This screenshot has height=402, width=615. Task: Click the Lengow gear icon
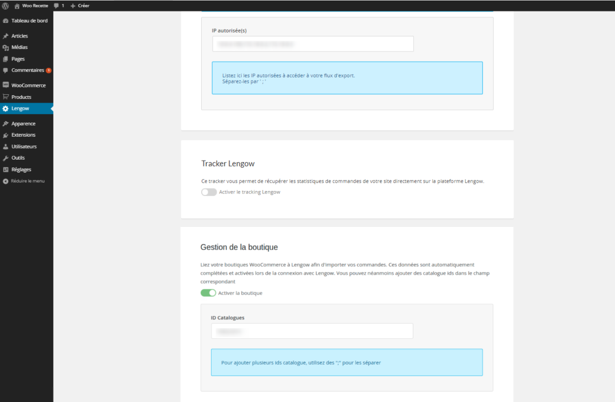[5, 108]
